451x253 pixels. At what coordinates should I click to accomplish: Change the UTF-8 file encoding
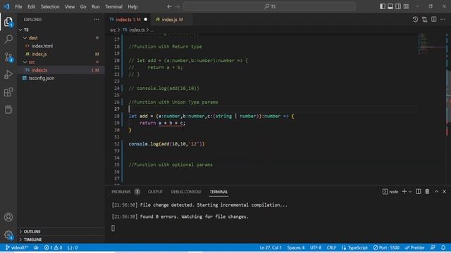tap(316, 247)
